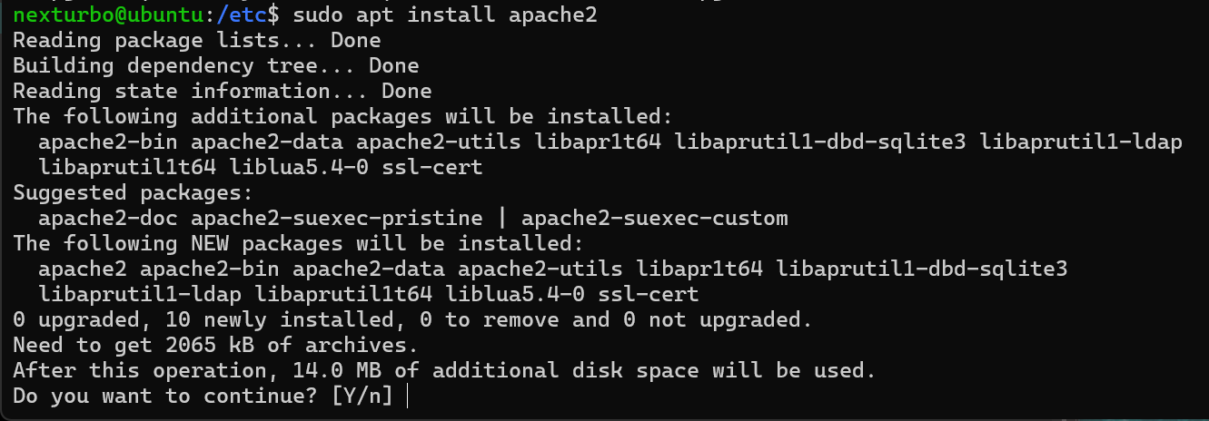Click the apache2-doc package name
This screenshot has height=421, width=1209.
tap(108, 219)
